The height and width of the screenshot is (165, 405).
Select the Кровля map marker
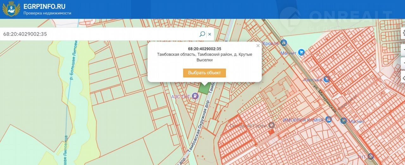(284, 42)
